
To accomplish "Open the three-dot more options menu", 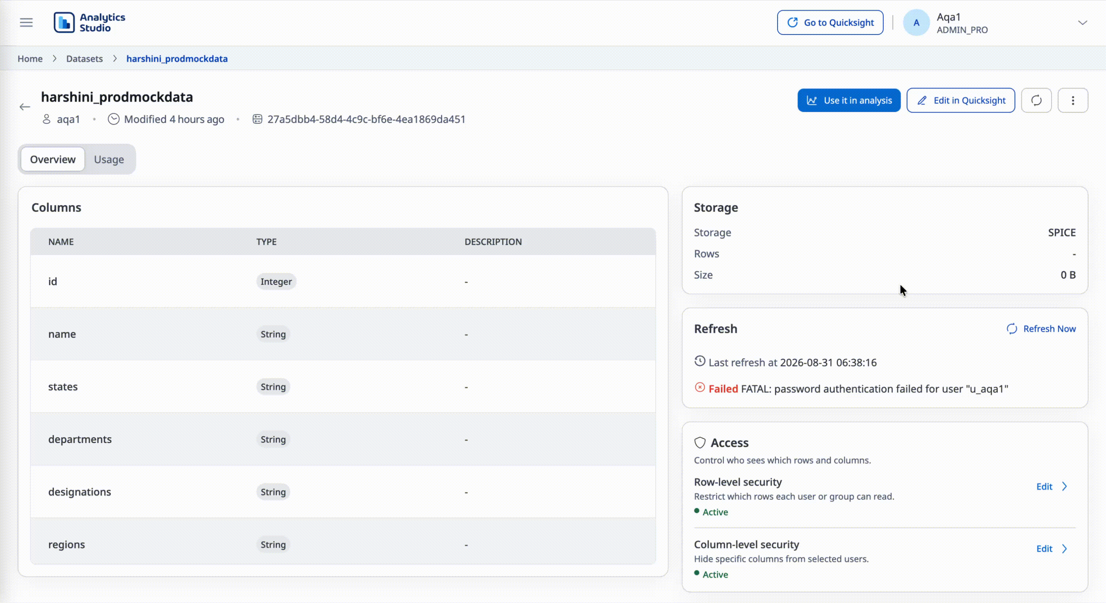I will coord(1072,100).
